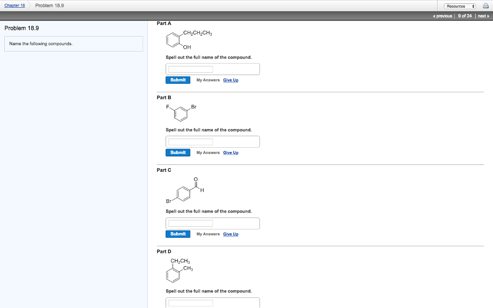The image size is (493, 308).
Task: Go to the previous problem
Action: pyautogui.click(x=442, y=16)
